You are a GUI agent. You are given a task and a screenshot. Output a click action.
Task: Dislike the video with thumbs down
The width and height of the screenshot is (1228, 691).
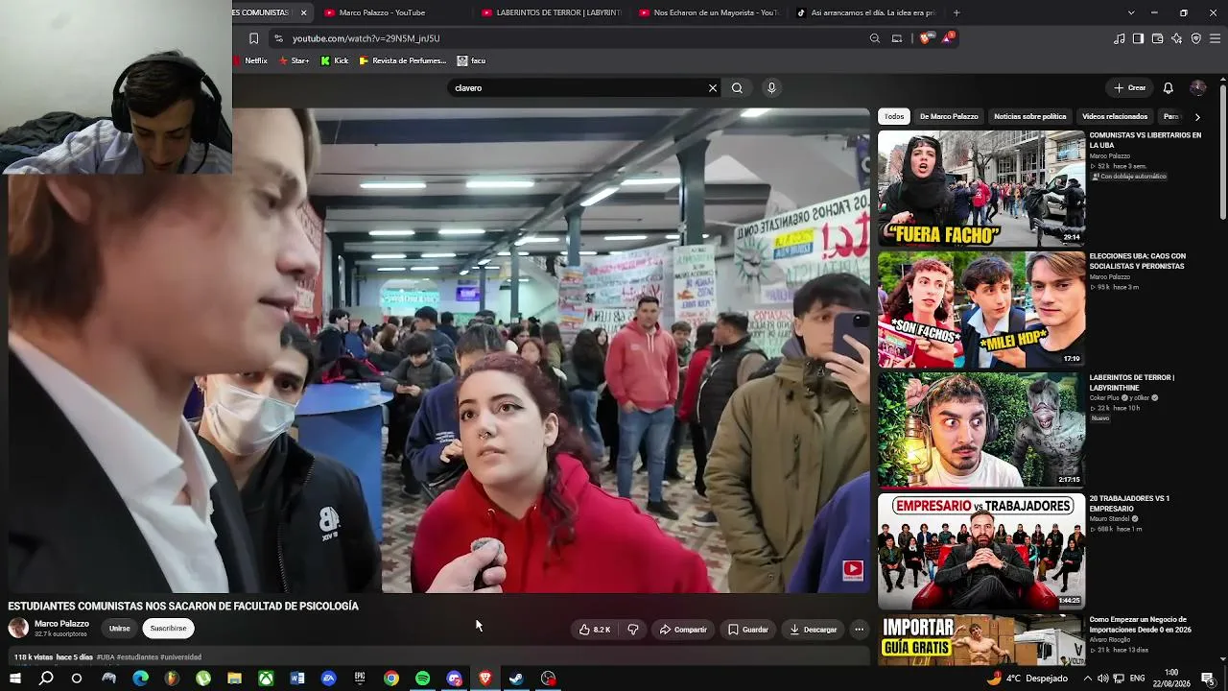pos(633,630)
